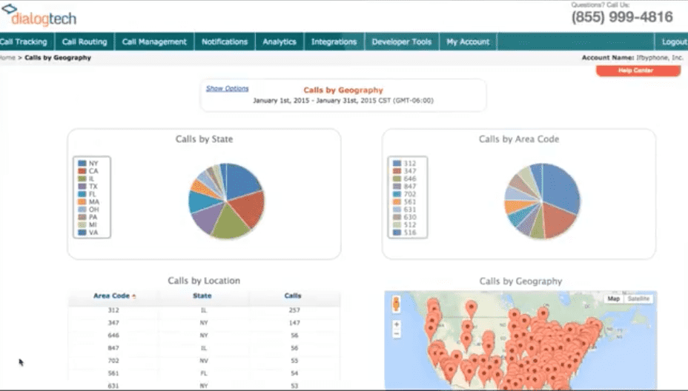Zoom out on the geography map
688x391 pixels.
point(397,334)
